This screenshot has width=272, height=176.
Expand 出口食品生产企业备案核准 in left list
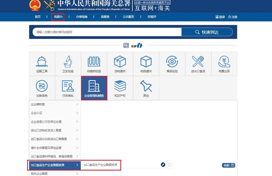[x=55, y=165]
